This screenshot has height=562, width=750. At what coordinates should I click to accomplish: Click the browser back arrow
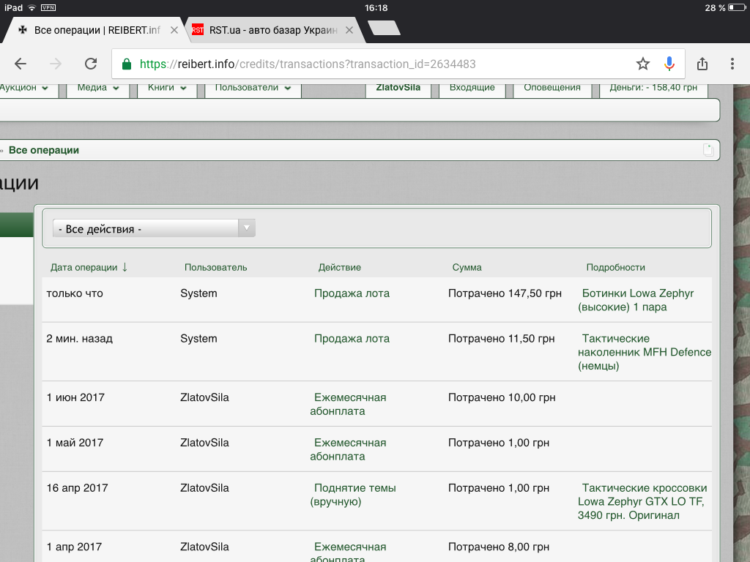click(x=21, y=64)
